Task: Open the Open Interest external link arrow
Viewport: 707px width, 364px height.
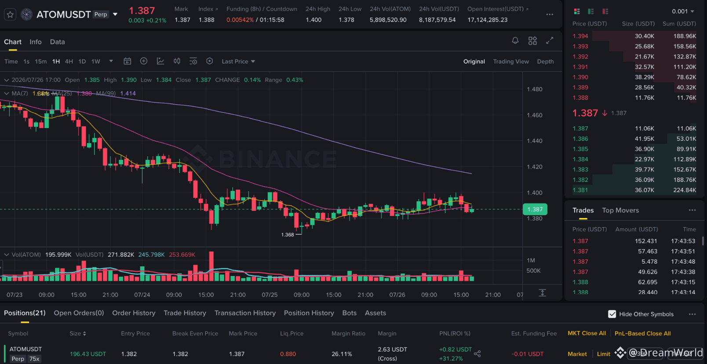Action: coord(527,9)
